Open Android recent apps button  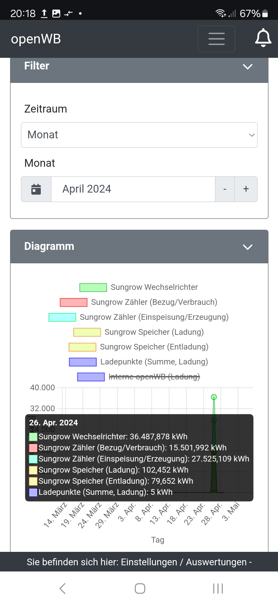218,589
